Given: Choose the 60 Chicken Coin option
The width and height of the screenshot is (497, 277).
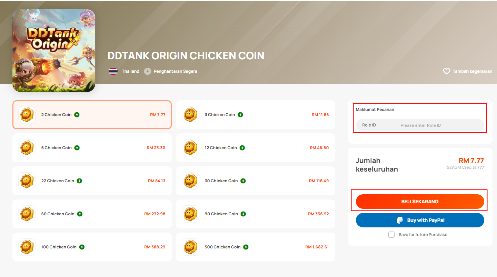Looking at the screenshot, I should 92,214.
